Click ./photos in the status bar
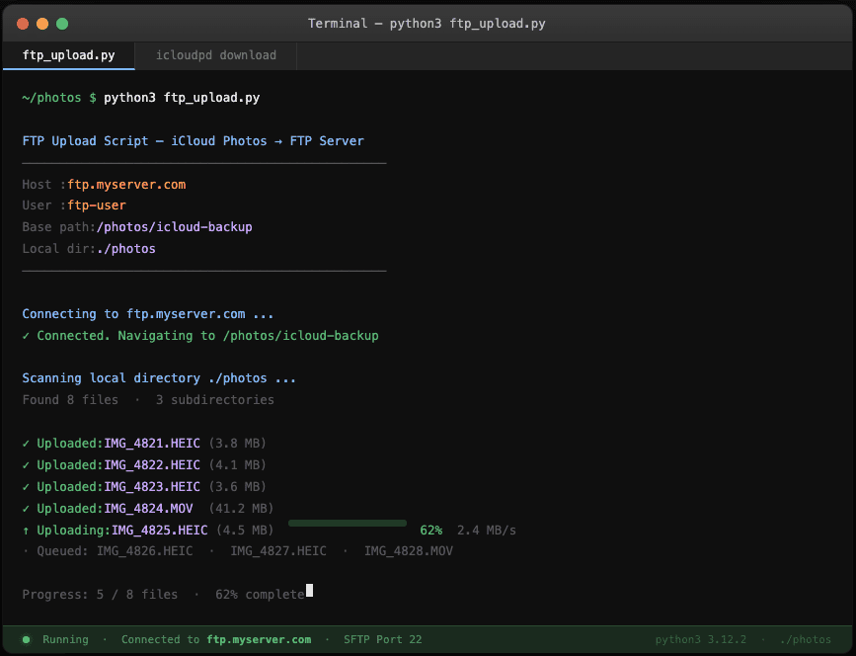Viewport: 856px width, 656px height. click(x=805, y=639)
